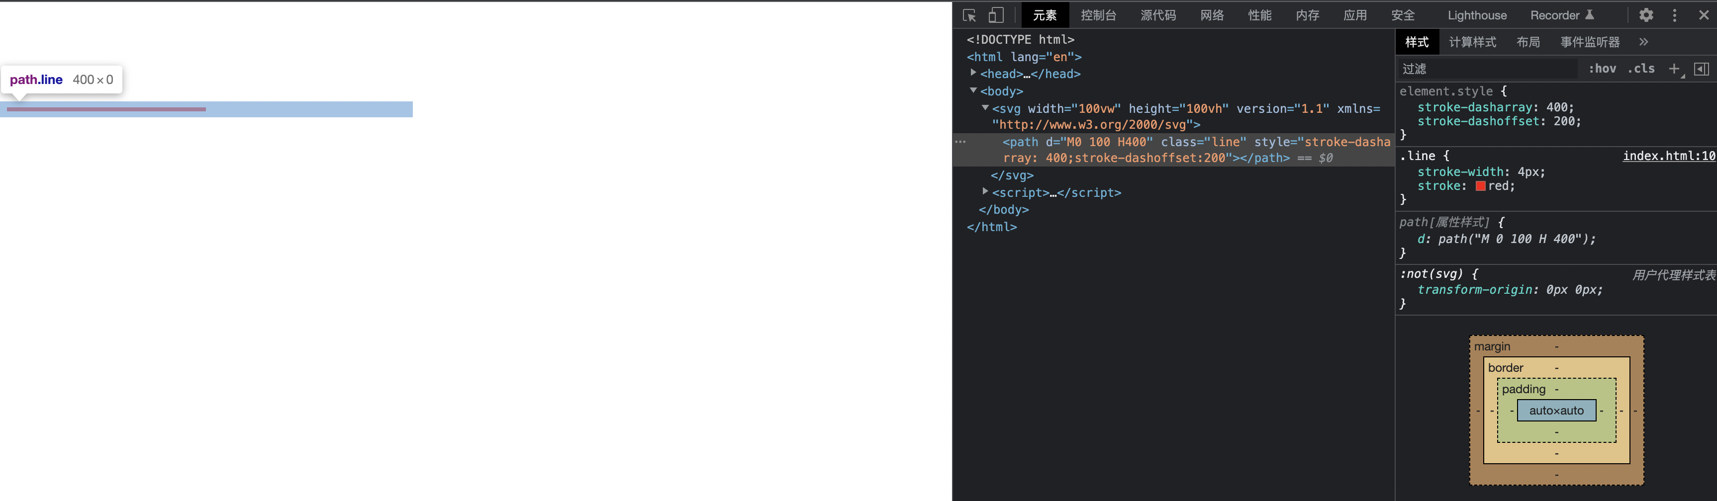Select the closing </html> tag

point(992,227)
